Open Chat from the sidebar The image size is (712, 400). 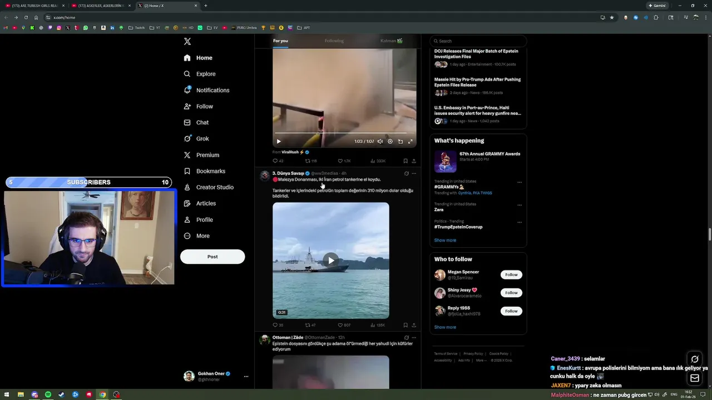click(196, 122)
